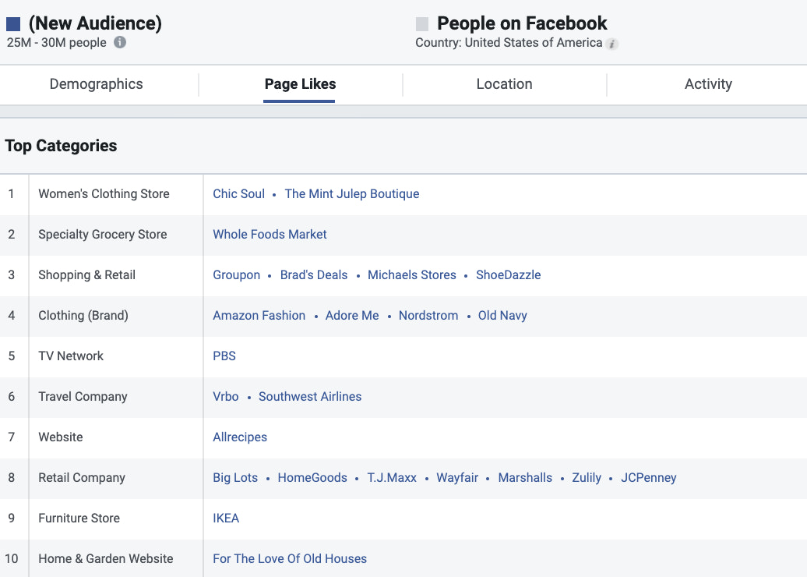Click the T.J.Maxx retail link

pos(392,477)
